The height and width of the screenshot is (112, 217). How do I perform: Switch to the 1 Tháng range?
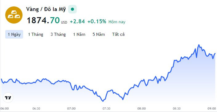point(35,34)
